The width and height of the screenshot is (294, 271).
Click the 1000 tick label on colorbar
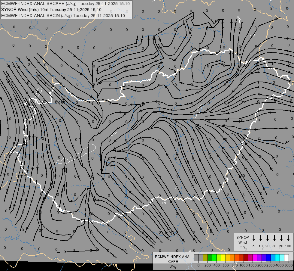pos(244,265)
